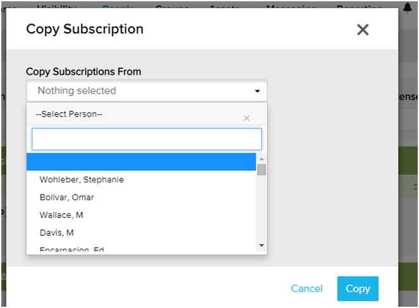Choose the blank highlighted option in list
Screen dimensions: 419x308
141,162
